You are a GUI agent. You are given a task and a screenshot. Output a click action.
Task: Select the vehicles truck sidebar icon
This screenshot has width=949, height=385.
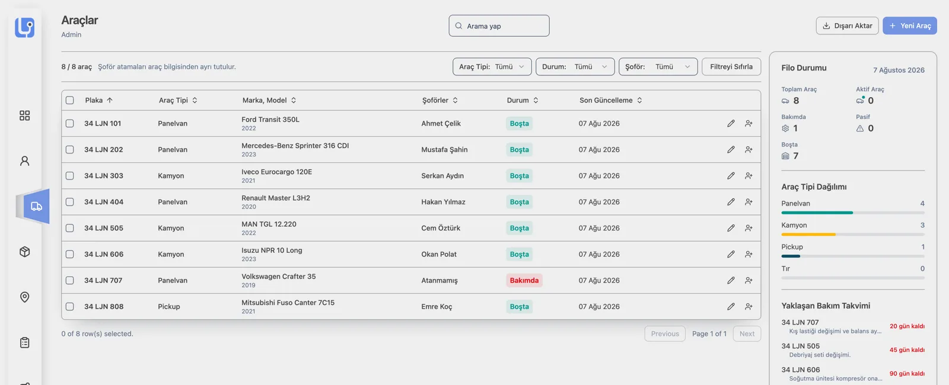[36, 206]
